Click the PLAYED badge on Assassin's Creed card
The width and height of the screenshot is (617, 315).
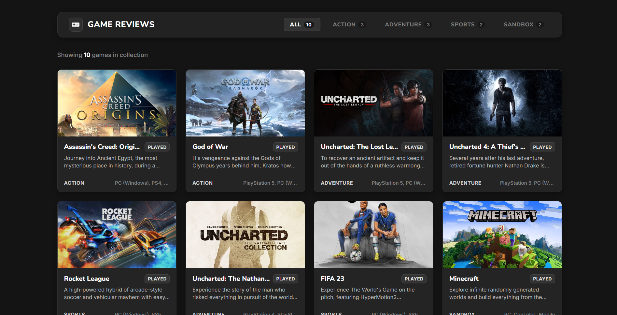(x=157, y=147)
